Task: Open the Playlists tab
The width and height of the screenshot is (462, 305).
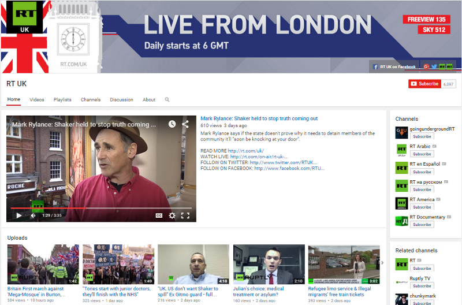Action: coord(62,99)
